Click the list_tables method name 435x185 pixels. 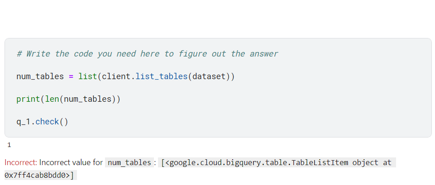(x=162, y=76)
